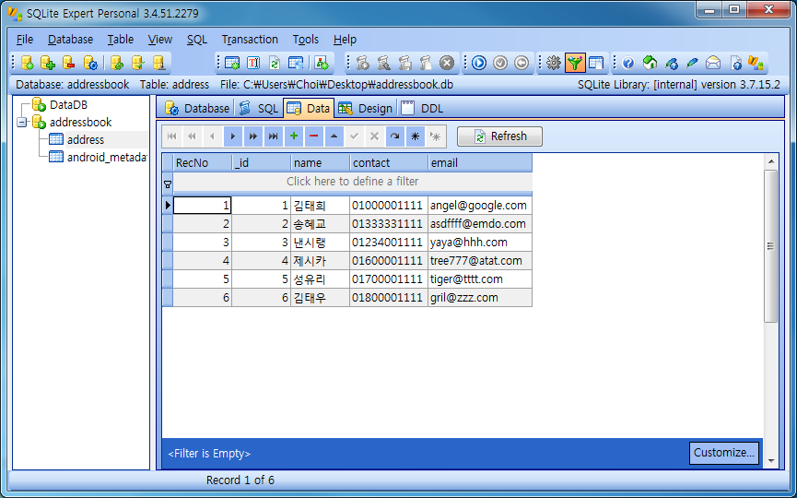This screenshot has width=797, height=498.
Task: Click the database check icon with green checkmark
Action: [138, 63]
